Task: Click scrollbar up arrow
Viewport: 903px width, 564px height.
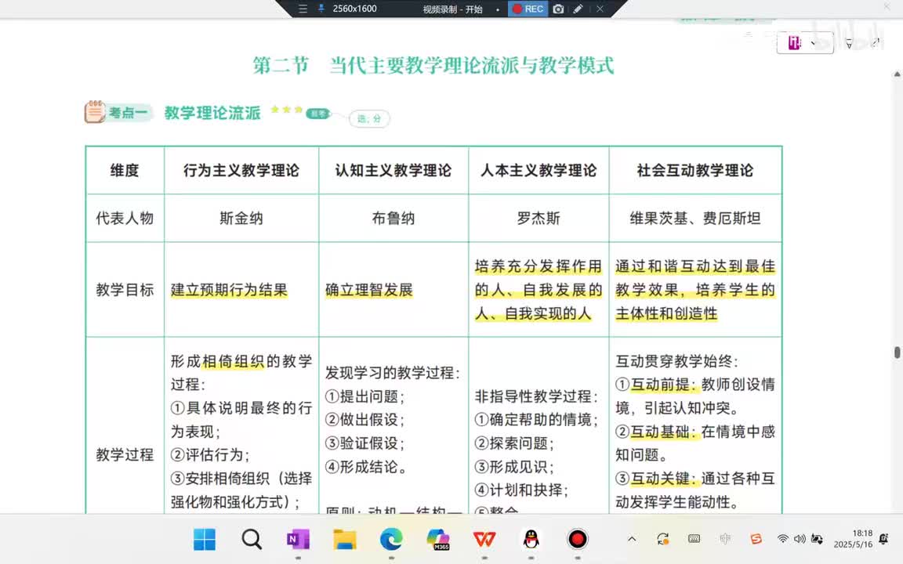Action: (x=898, y=74)
